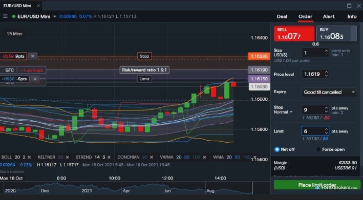Viewport: 363px width, 200px height.
Task: Click the VWMA indicator label
Action: click(x=167, y=157)
